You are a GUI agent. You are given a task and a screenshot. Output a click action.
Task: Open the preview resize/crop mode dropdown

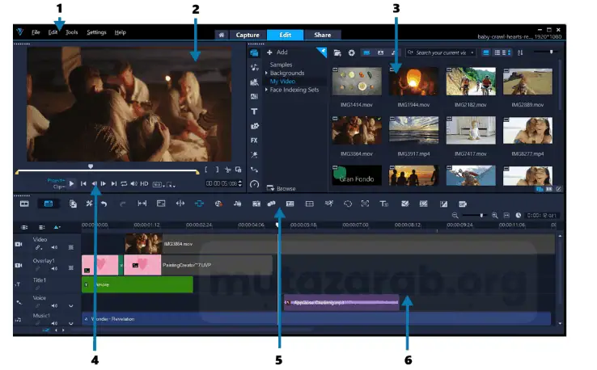point(171,184)
